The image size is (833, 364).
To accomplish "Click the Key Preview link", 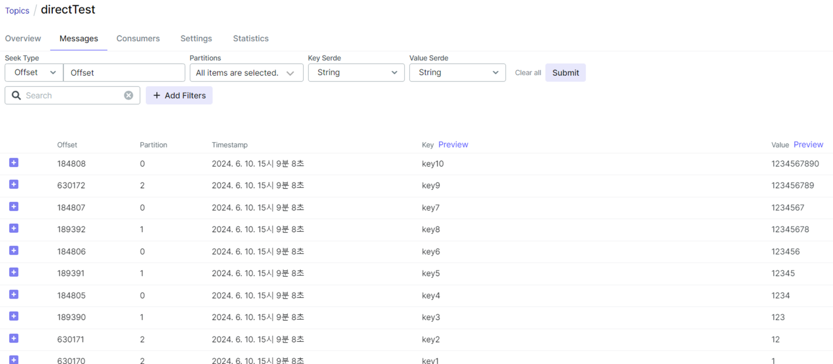I will (x=453, y=144).
